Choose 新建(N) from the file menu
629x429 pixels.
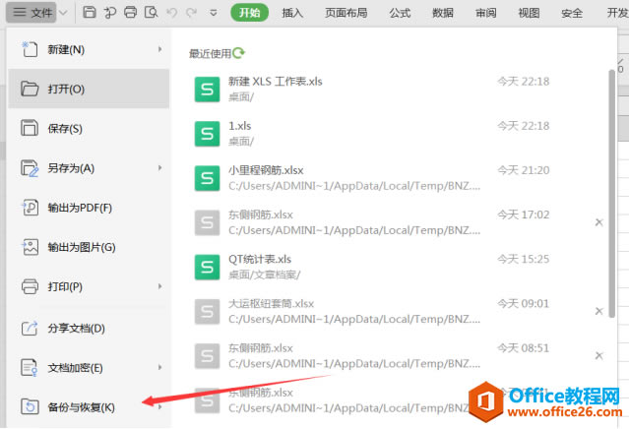[89, 49]
